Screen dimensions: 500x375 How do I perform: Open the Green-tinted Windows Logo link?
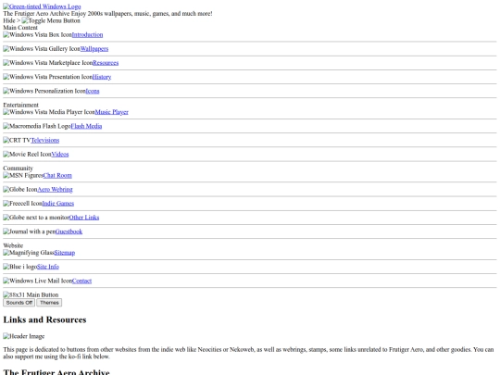pyautogui.click(x=42, y=6)
